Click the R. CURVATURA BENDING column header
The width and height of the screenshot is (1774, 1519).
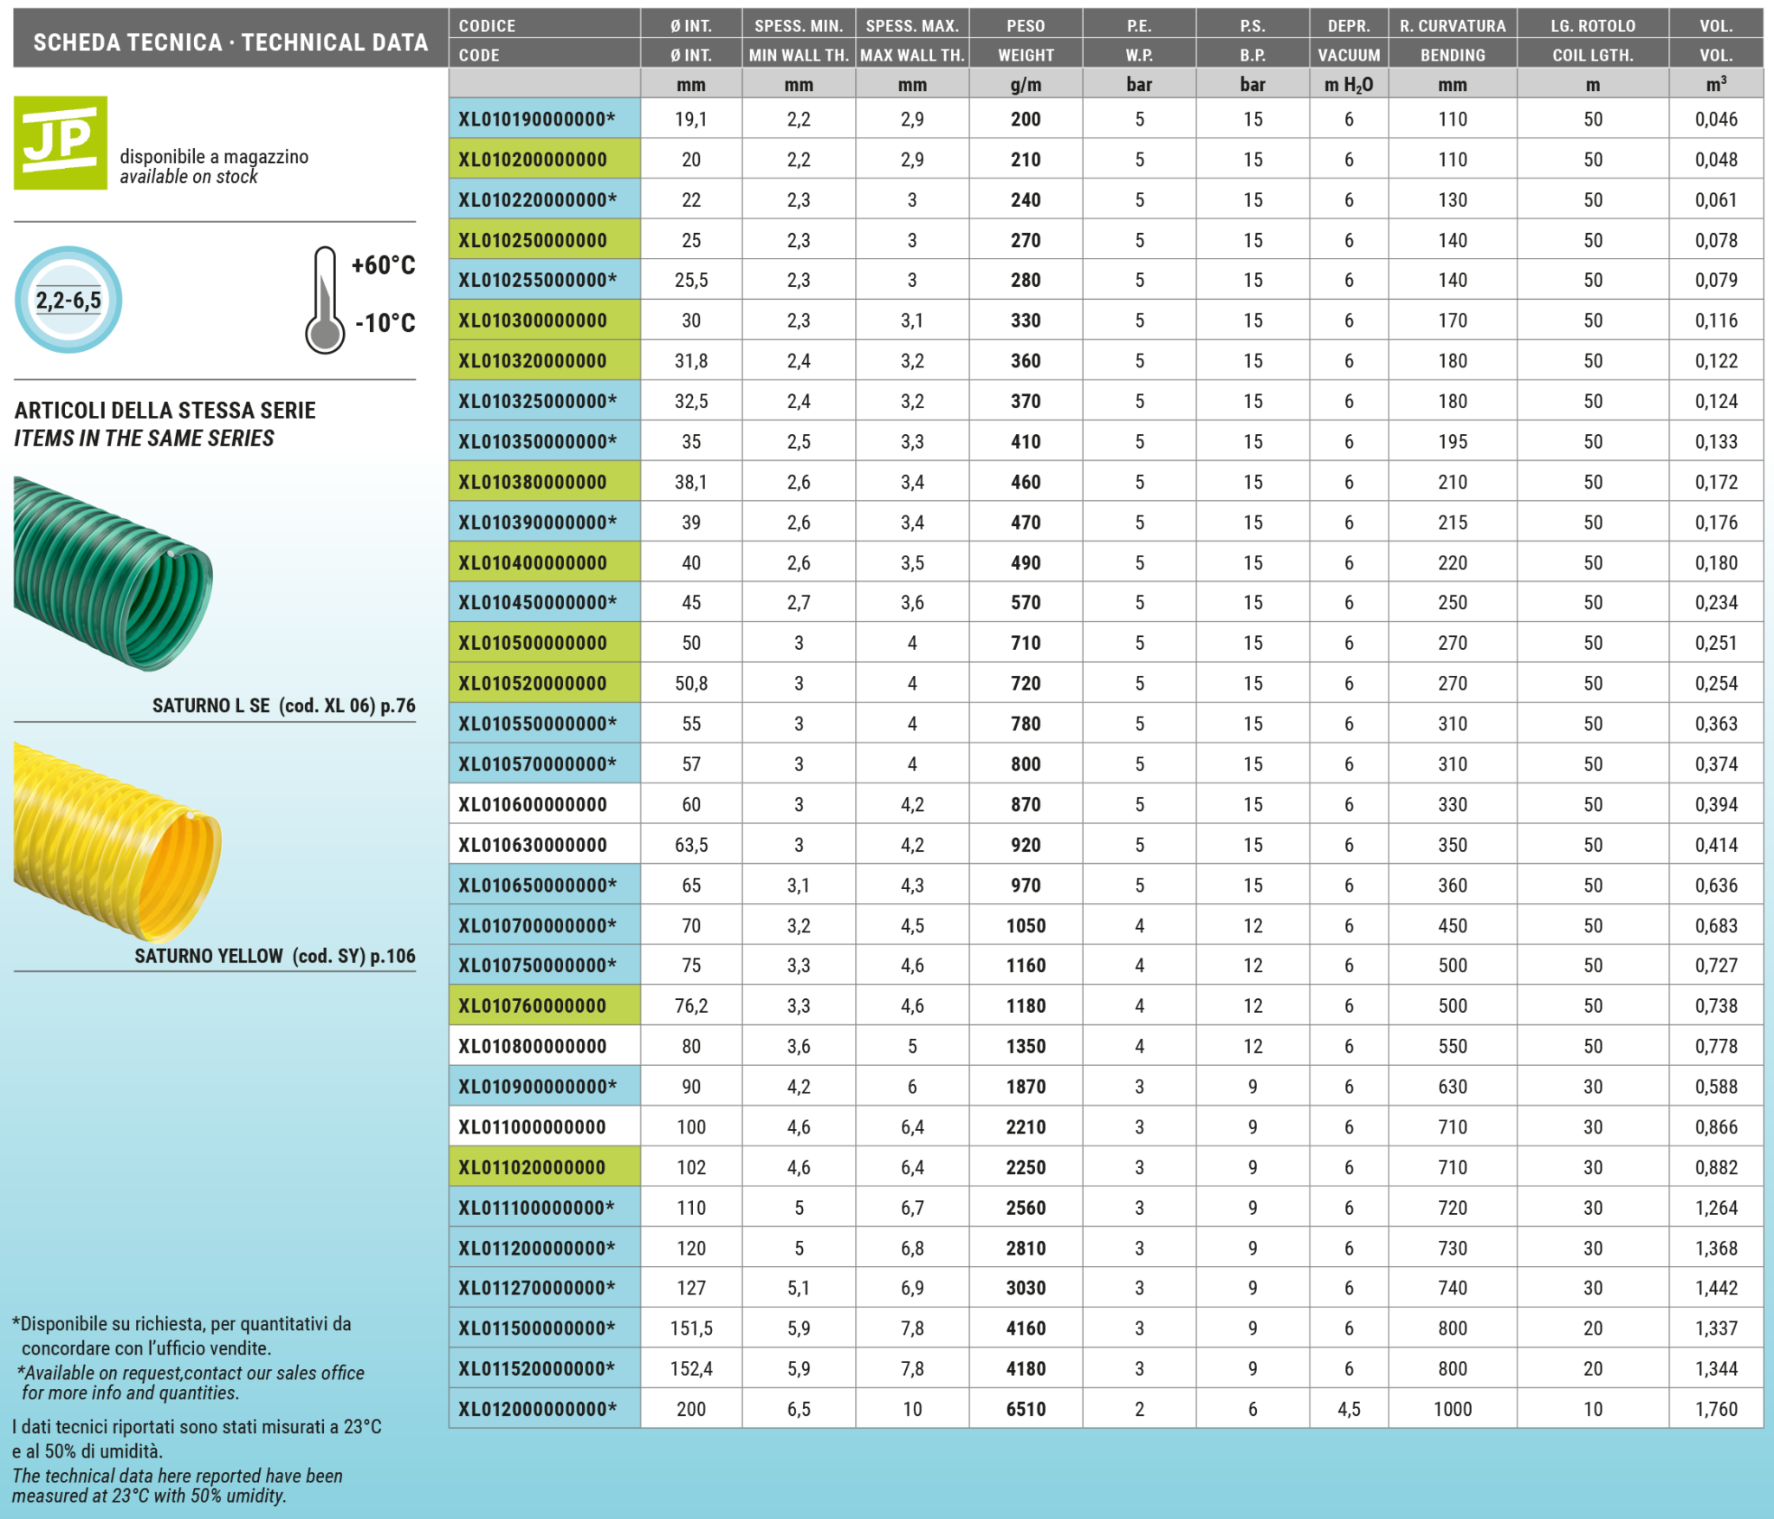coord(1452,40)
